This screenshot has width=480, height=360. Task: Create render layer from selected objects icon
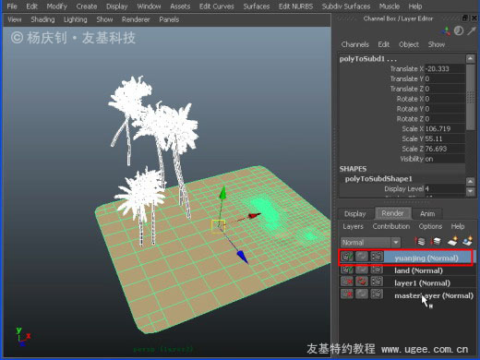468,242
